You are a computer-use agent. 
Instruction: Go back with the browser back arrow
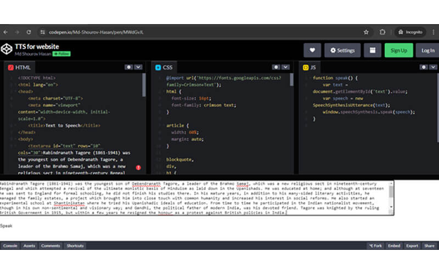(5, 32)
